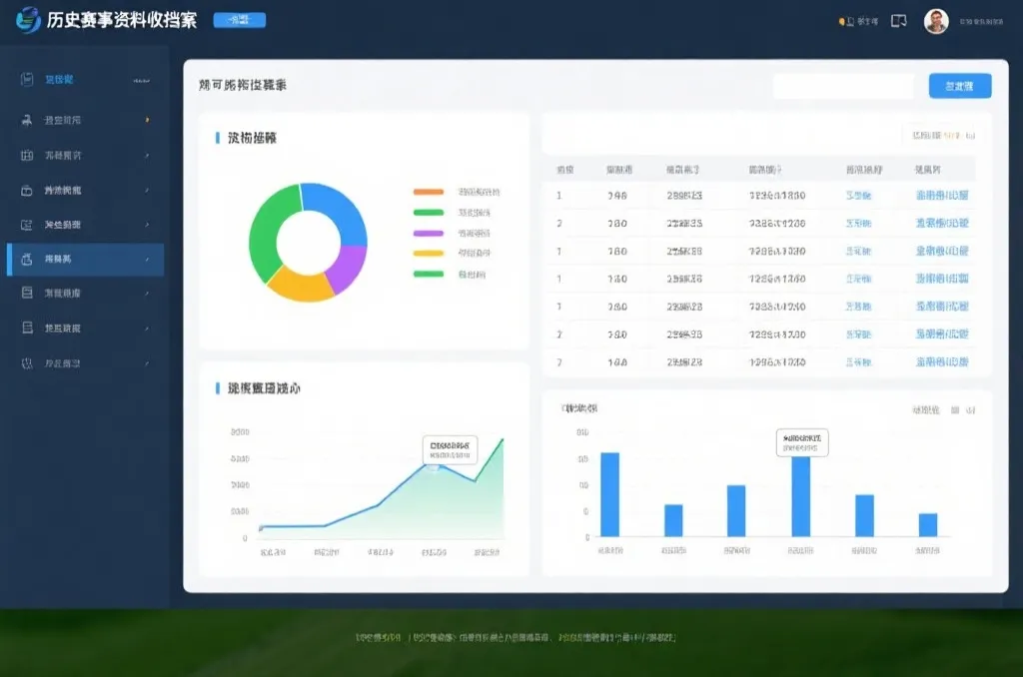The height and width of the screenshot is (677, 1023).
Task: Open the user avatar photo in header
Action: (936, 21)
